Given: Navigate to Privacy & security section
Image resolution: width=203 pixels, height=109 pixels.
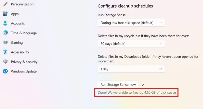Looking at the screenshot, I should 24,62.
